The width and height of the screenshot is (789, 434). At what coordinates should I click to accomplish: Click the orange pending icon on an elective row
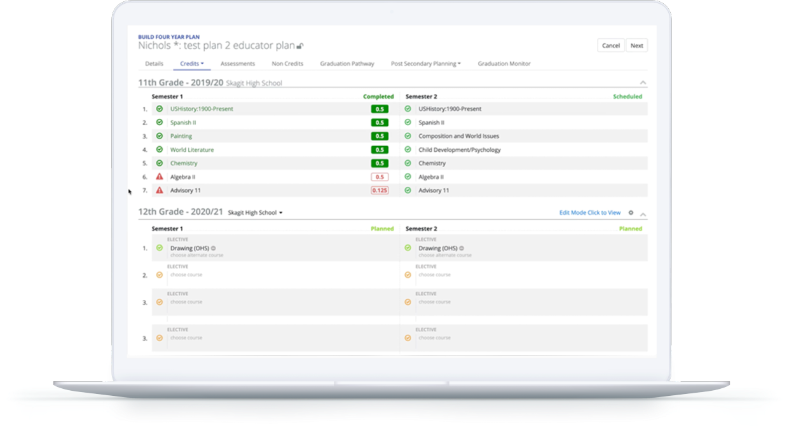[x=160, y=275]
